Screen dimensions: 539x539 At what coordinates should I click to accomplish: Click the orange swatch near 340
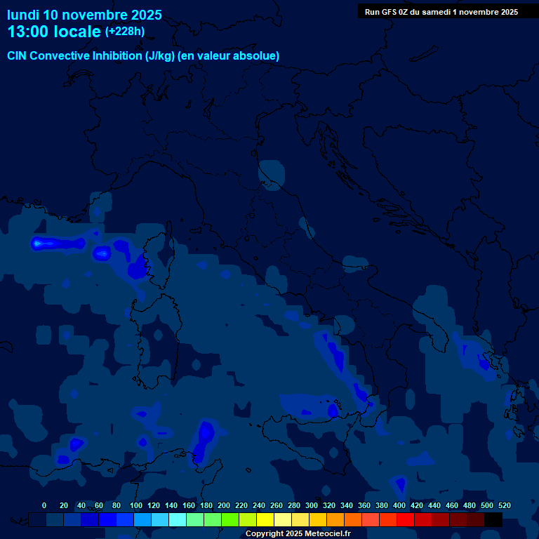[x=353, y=520]
